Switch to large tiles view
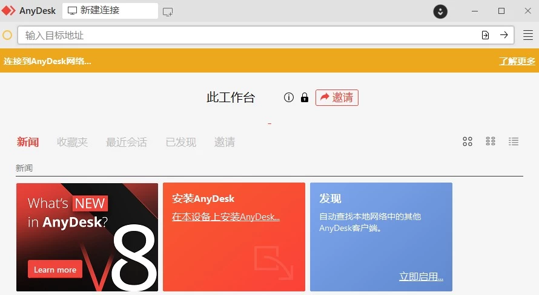This screenshot has height=295, width=539. pyautogui.click(x=468, y=141)
